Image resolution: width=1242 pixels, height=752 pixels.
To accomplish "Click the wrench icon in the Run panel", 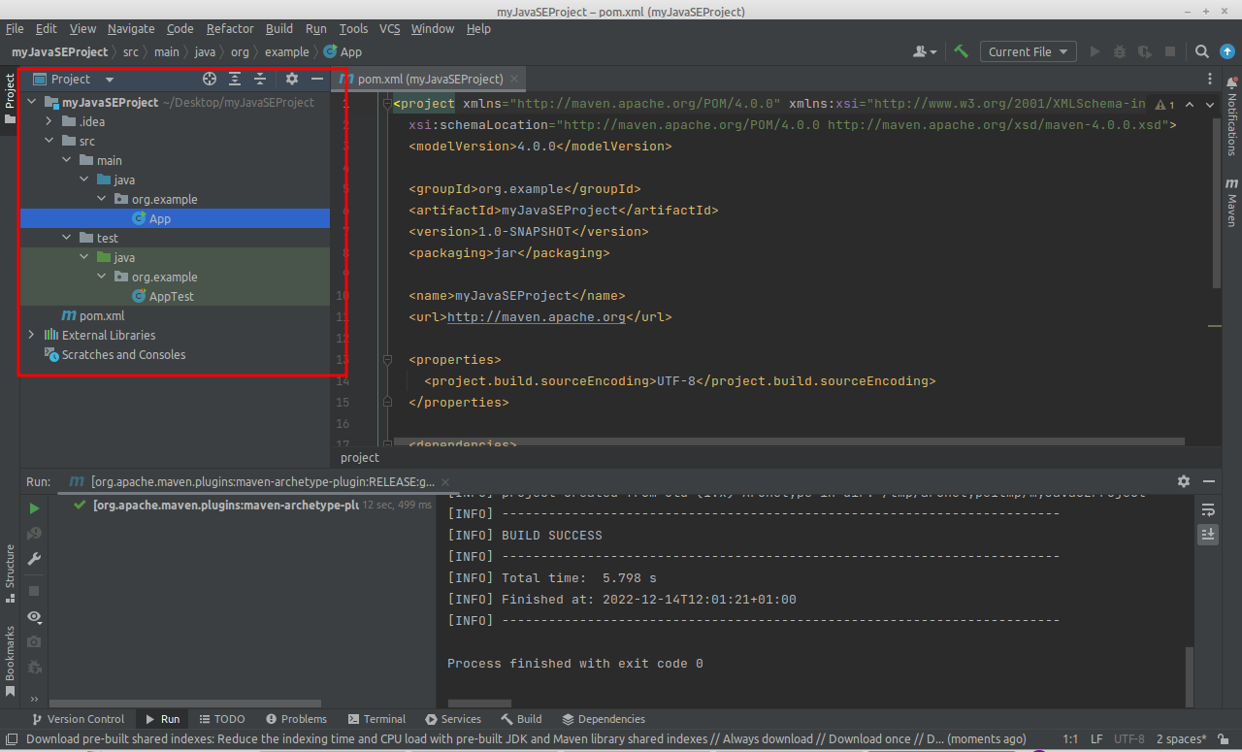I will coord(34,558).
